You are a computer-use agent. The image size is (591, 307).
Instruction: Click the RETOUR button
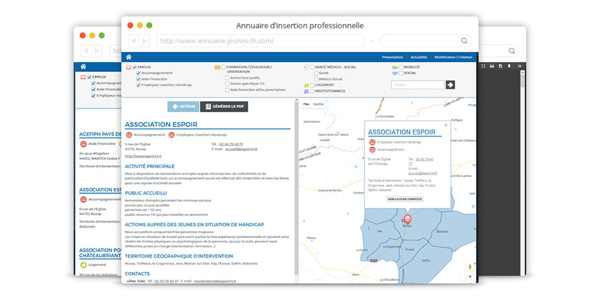click(183, 107)
